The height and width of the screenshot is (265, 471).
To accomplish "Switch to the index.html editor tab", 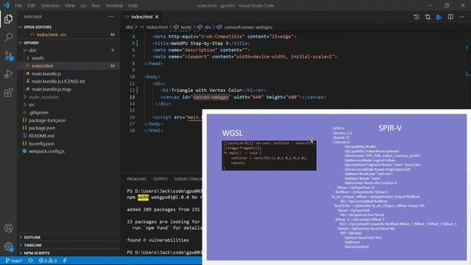I will point(141,17).
